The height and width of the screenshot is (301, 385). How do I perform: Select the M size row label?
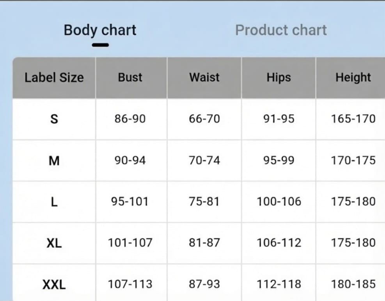tap(54, 161)
